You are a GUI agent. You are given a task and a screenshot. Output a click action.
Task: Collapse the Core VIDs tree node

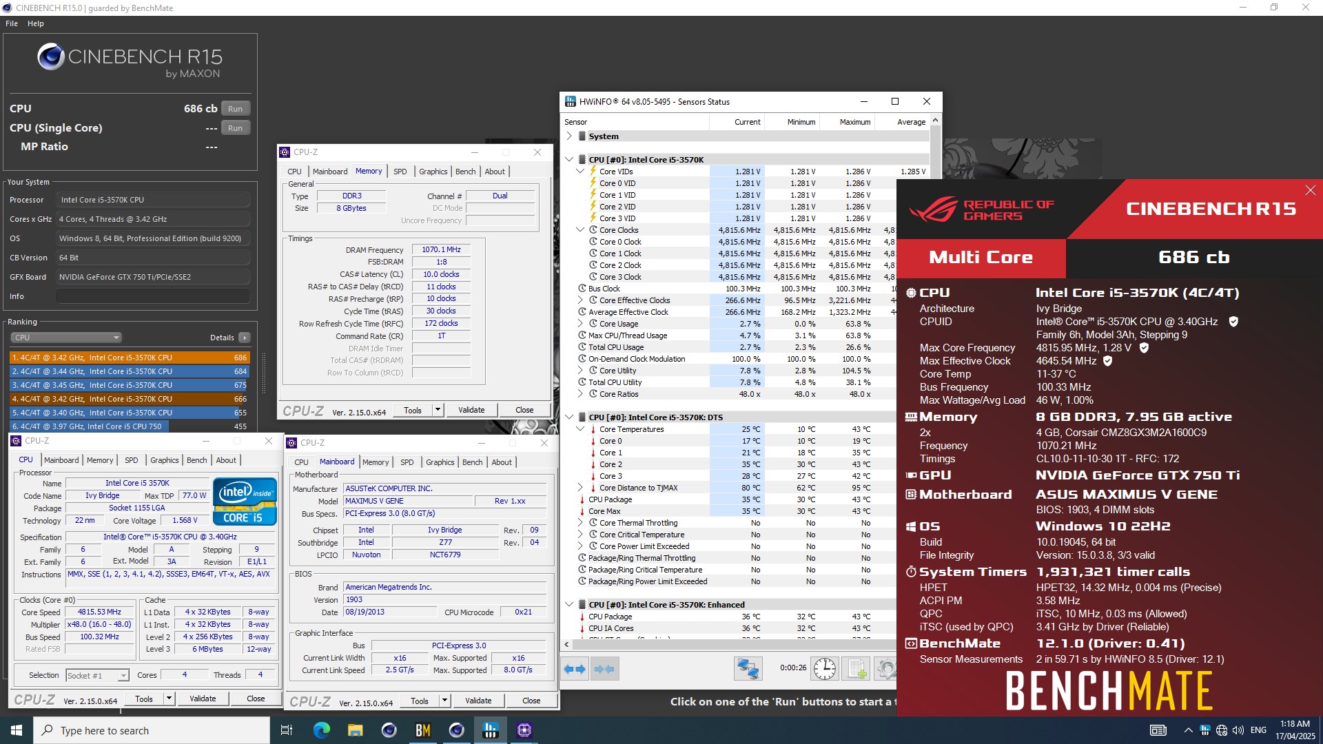pyautogui.click(x=580, y=172)
